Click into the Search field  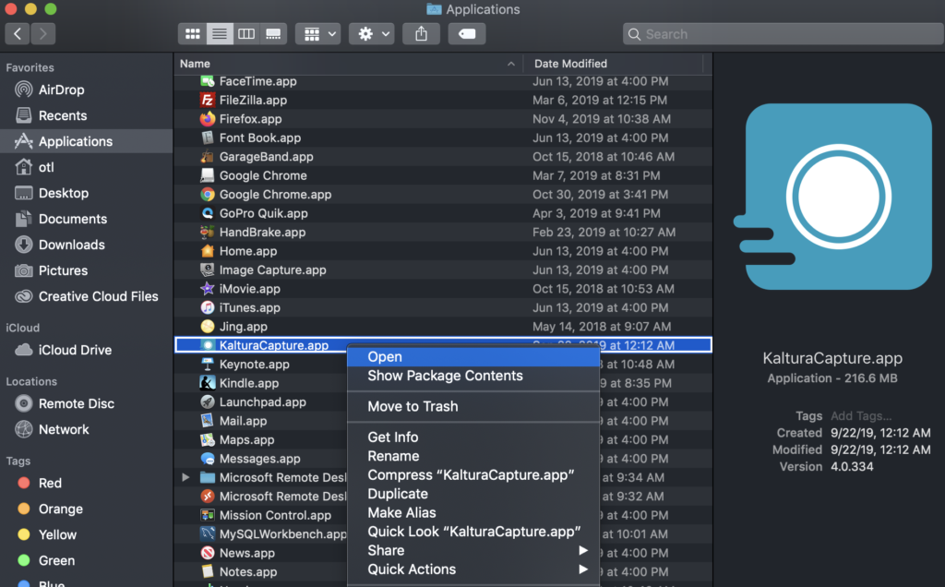[784, 34]
